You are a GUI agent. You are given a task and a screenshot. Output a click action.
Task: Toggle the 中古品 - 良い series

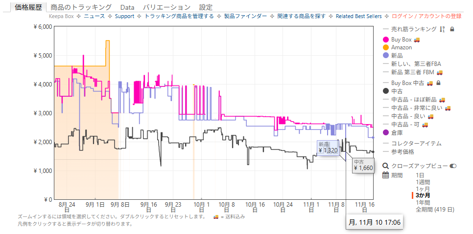click(x=408, y=116)
